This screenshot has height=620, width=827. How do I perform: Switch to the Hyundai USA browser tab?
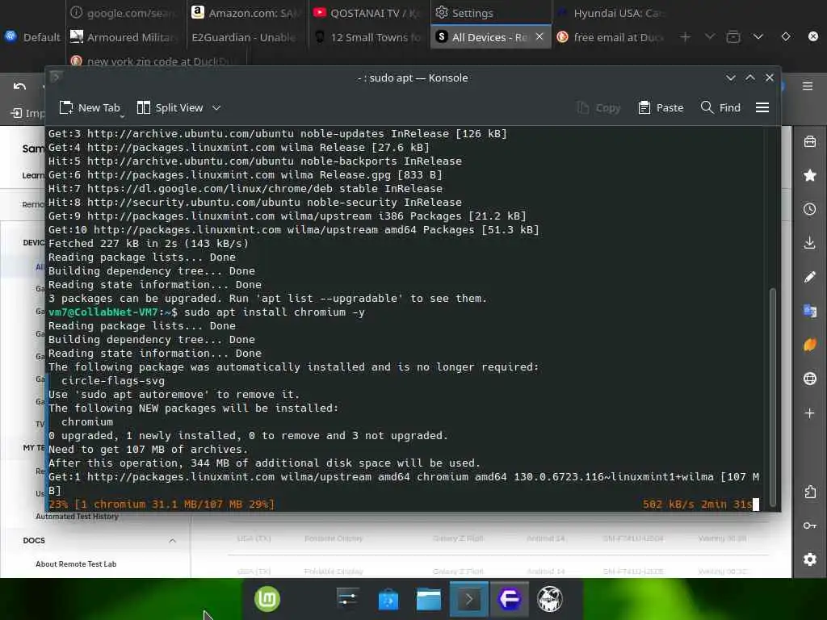pyautogui.click(x=612, y=13)
